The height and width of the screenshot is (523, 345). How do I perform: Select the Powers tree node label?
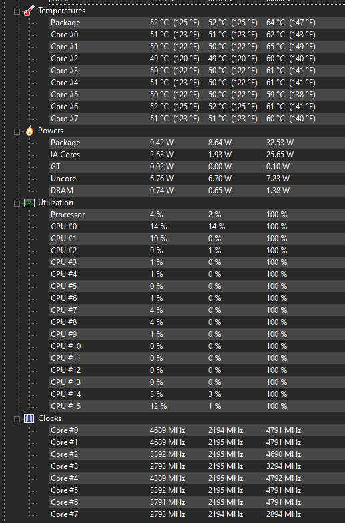(x=51, y=131)
